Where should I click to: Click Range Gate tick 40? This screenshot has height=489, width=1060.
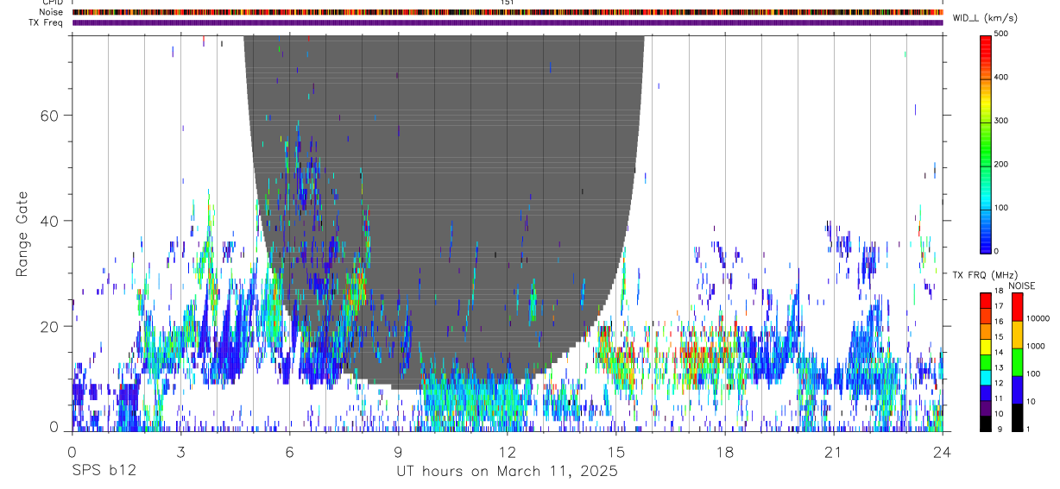(x=51, y=221)
